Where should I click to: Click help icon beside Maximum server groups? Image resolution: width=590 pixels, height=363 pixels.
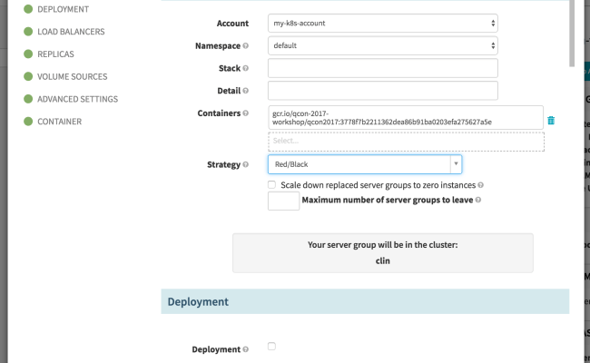pos(478,200)
